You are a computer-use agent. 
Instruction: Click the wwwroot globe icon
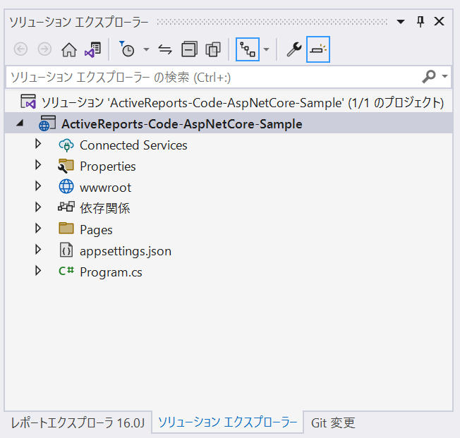coord(66,187)
